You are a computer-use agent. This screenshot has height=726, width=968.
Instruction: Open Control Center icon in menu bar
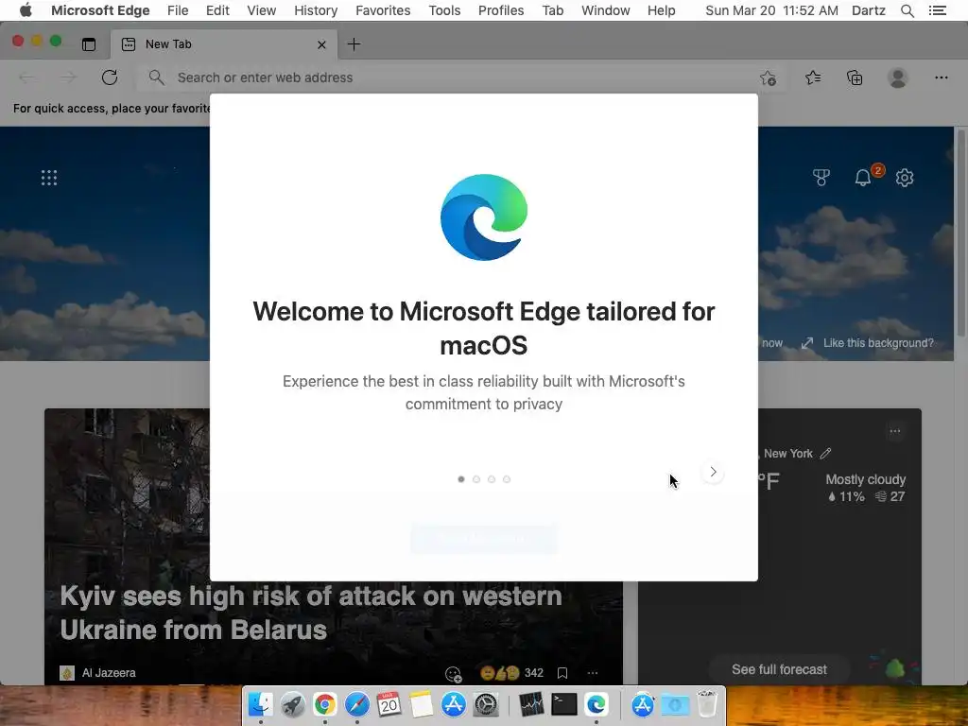coord(937,10)
